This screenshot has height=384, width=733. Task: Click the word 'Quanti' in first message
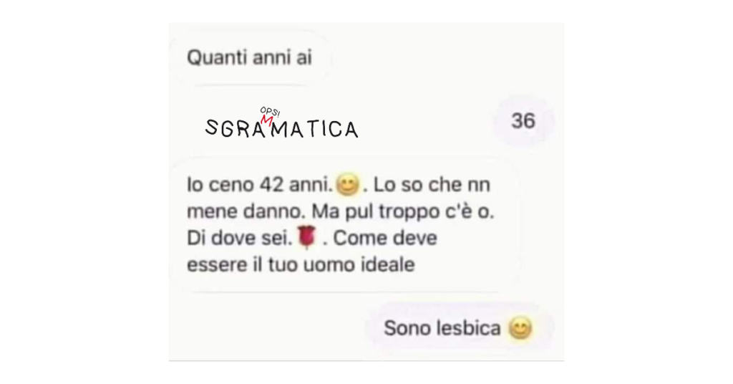point(217,58)
